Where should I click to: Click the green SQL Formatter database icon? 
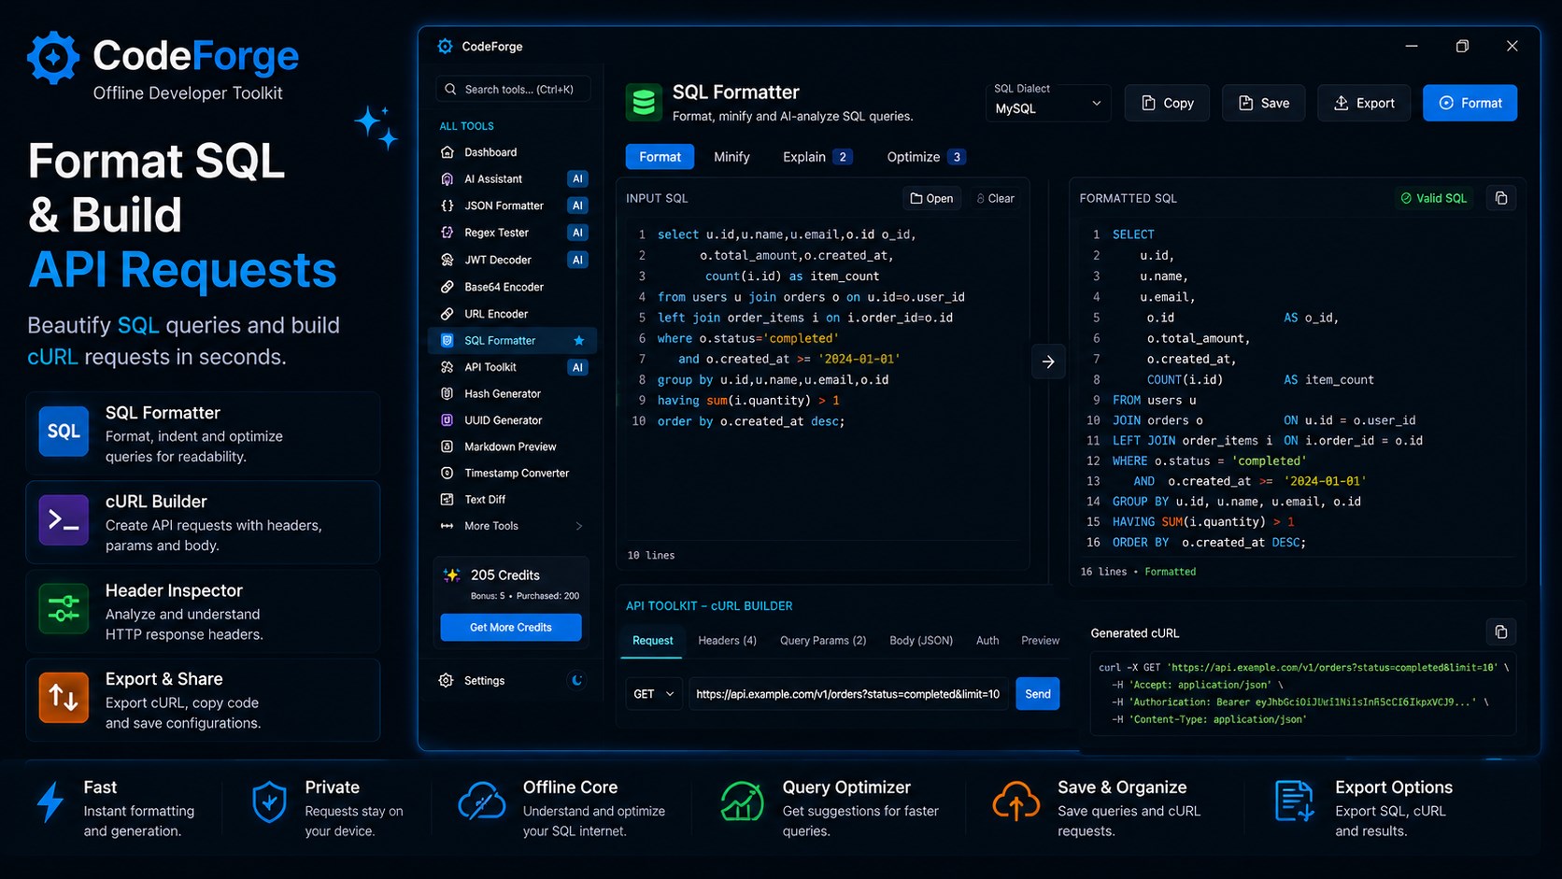[644, 103]
